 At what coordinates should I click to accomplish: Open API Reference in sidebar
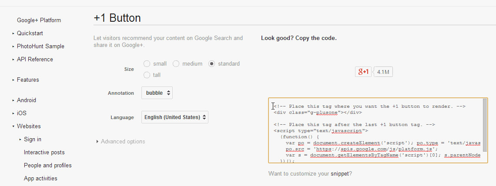click(x=35, y=60)
